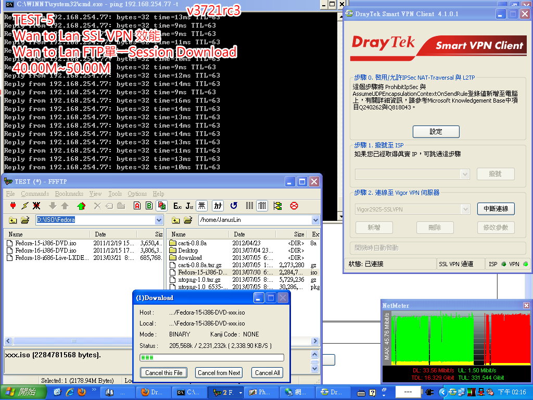This screenshot has height=400, width=533.
Task: Go up one folder in local pane
Action: [x=13, y=220]
